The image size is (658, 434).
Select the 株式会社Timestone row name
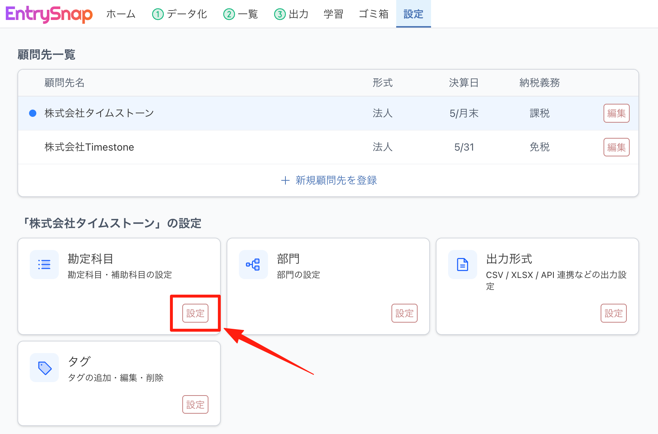point(89,147)
